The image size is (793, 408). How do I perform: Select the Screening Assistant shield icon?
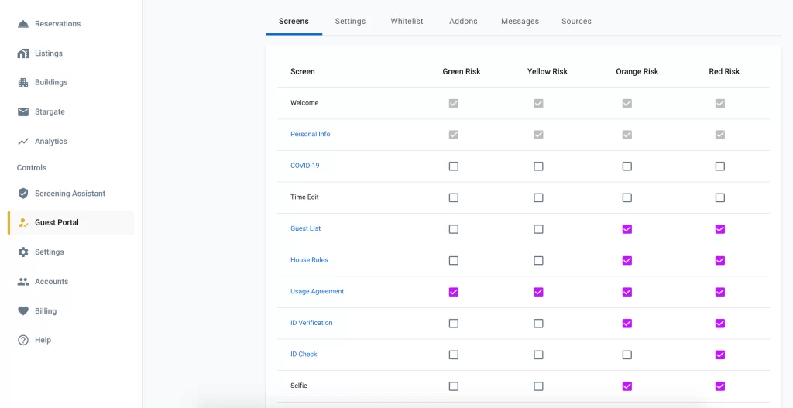pos(23,194)
